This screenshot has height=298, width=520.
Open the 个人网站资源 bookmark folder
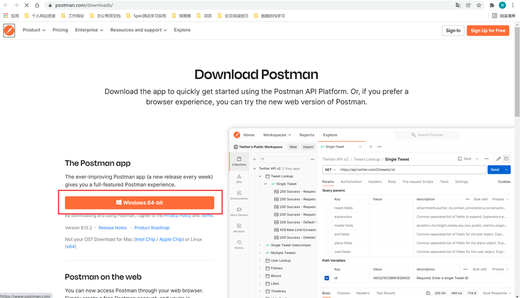tap(40, 16)
